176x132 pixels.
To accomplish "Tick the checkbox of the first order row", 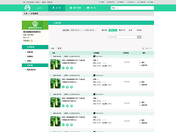I will pyautogui.click(x=50, y=56).
